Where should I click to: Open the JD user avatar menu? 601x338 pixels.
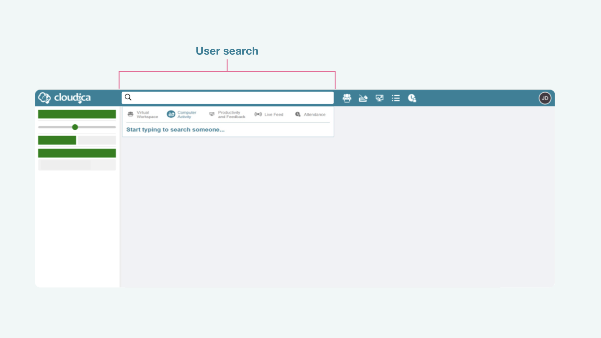[545, 98]
